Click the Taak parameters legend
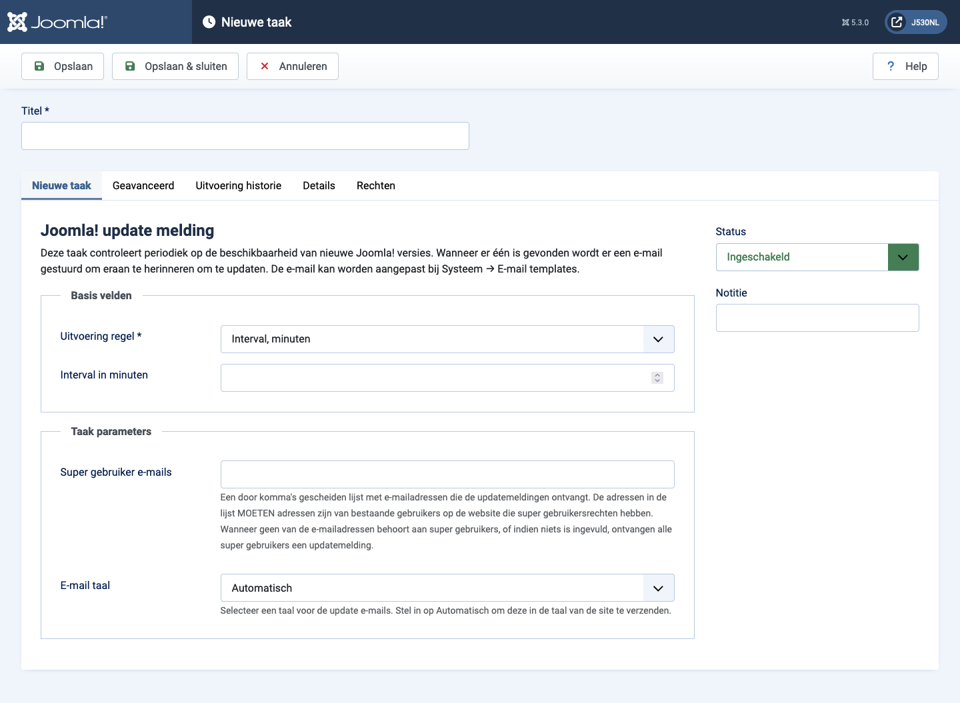This screenshot has height=703, width=960. tap(111, 431)
